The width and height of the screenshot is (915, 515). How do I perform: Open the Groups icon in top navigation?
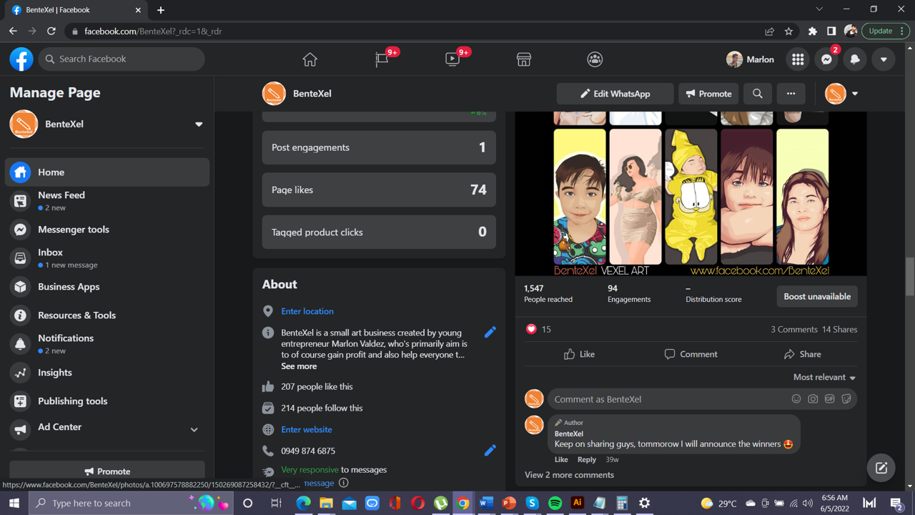595,59
